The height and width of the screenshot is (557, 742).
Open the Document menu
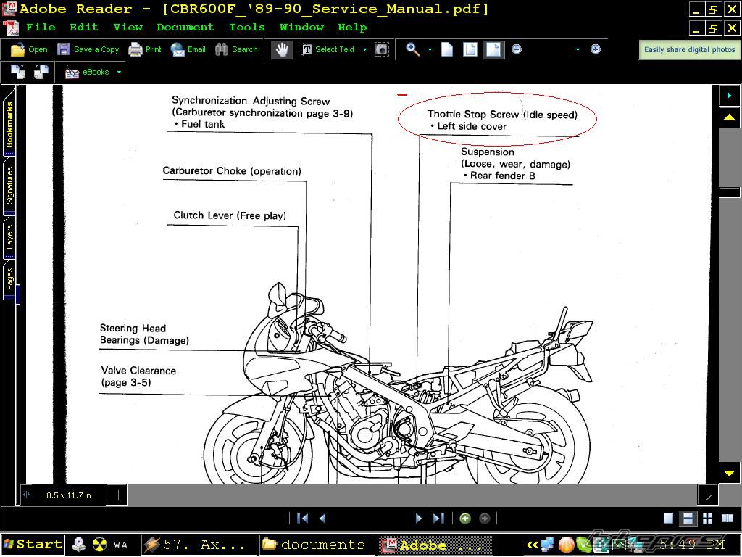[x=185, y=28]
